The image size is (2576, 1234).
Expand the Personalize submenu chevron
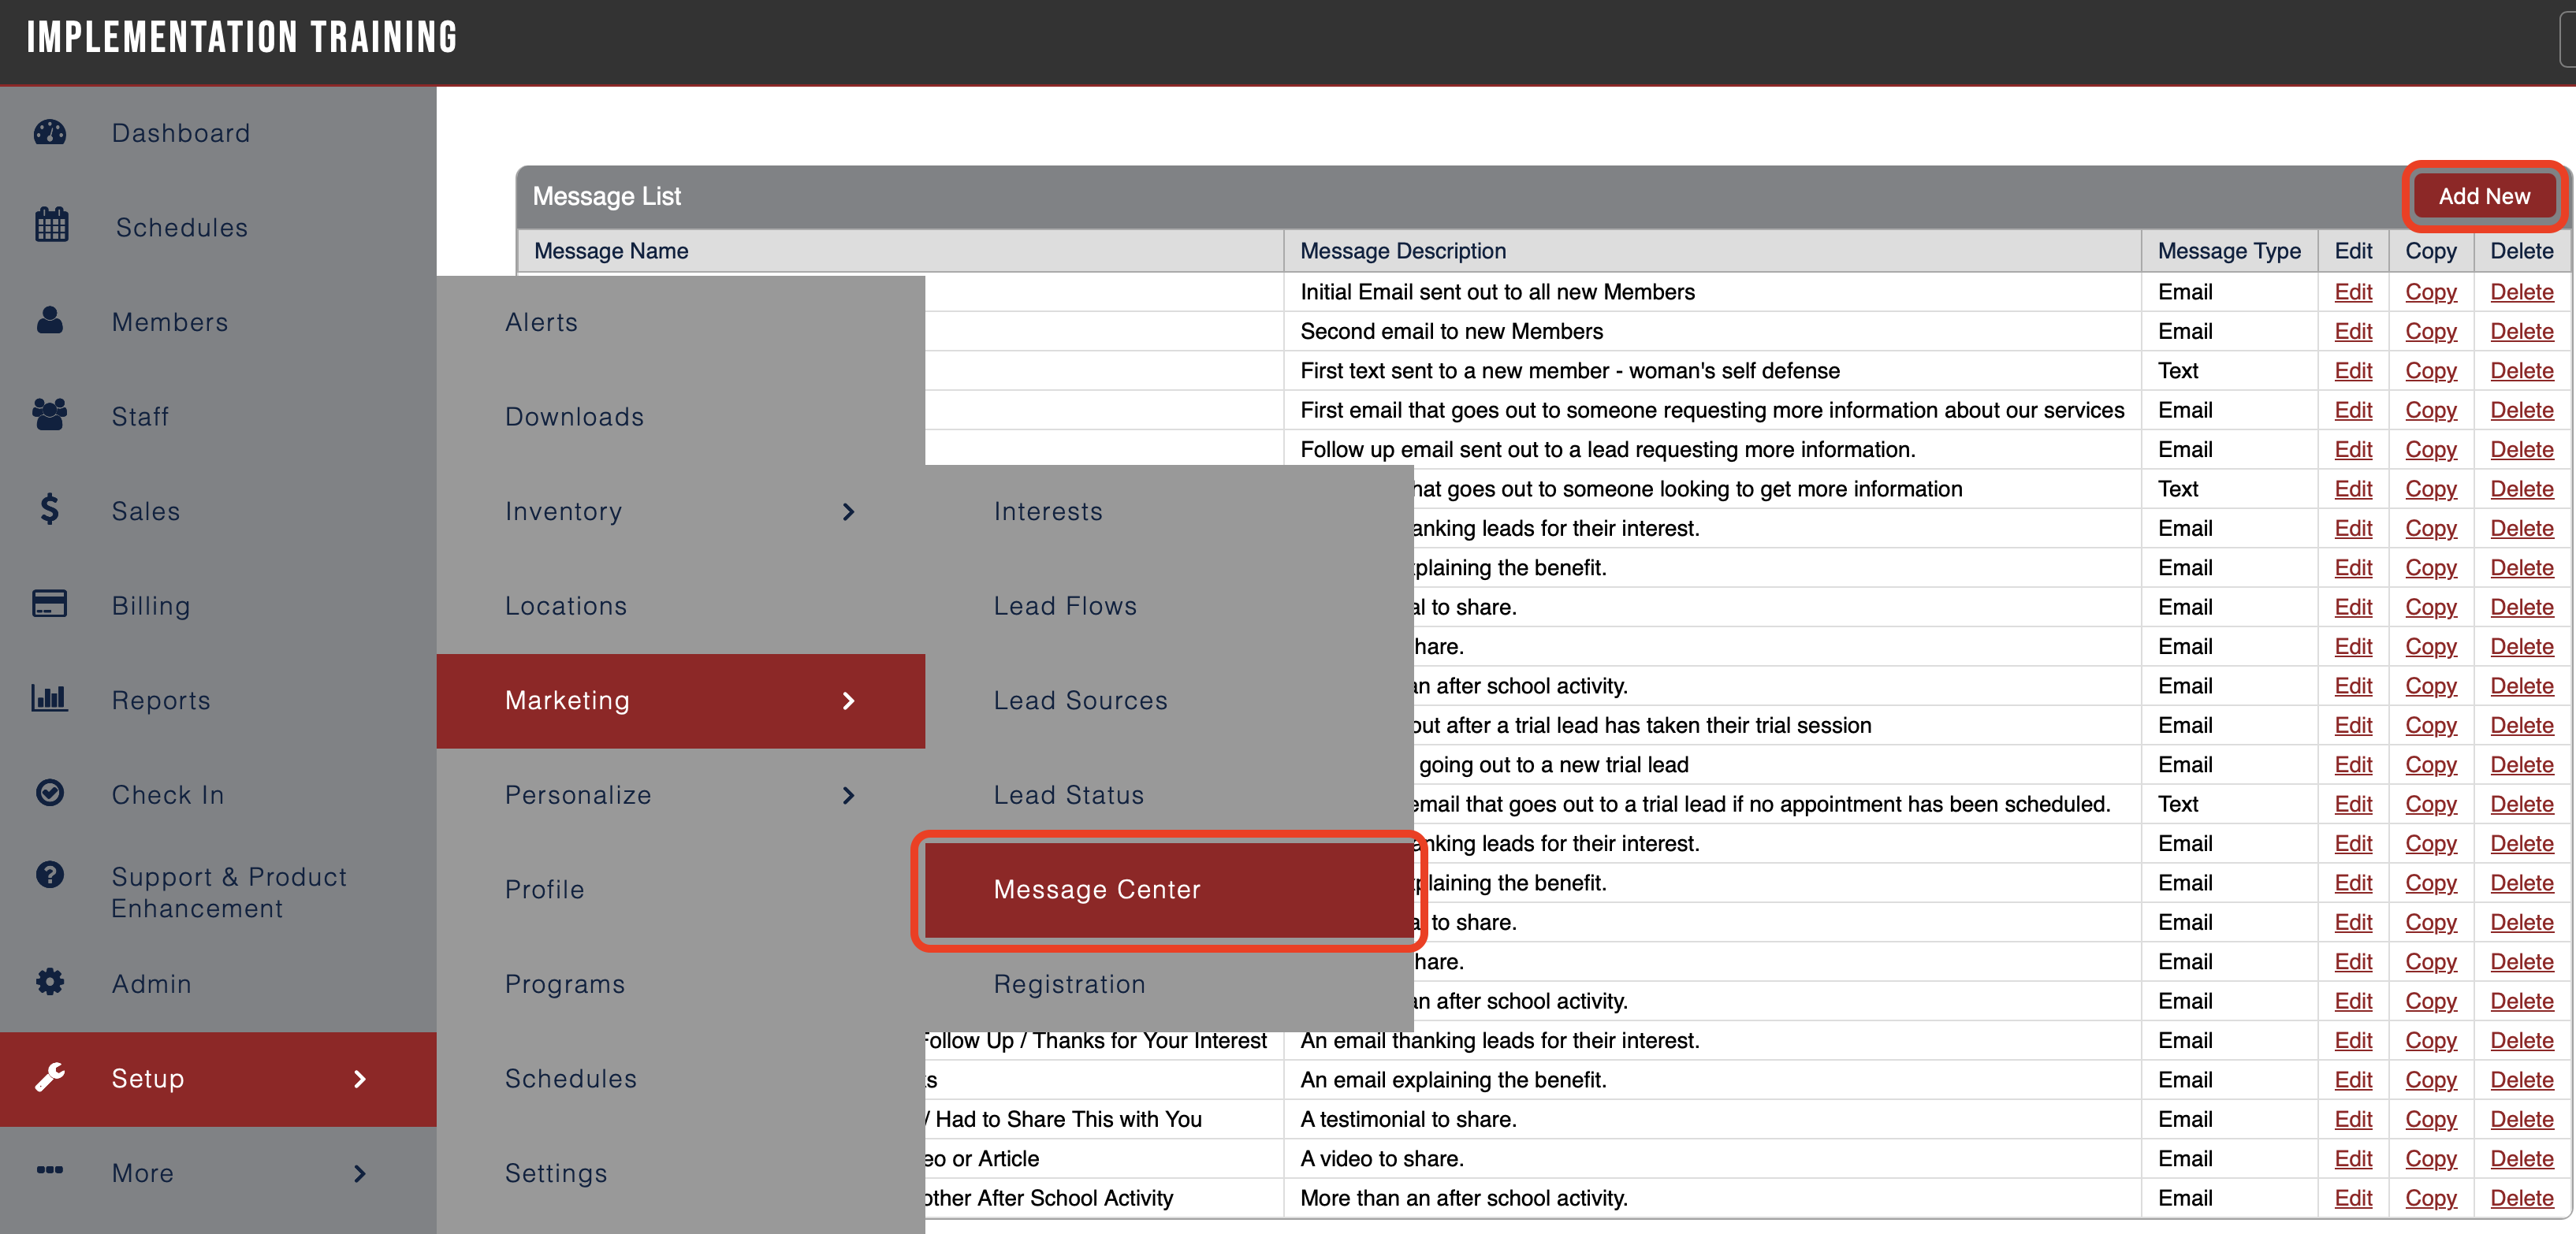(x=848, y=795)
